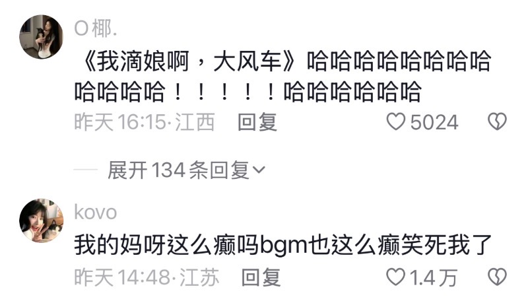Click the 江西 location label
Viewport: 528px width, 305px height.
[195, 122]
